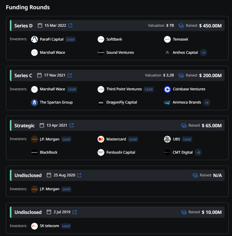
Task: Open the Temasek investor link
Action: pyautogui.click(x=180, y=39)
